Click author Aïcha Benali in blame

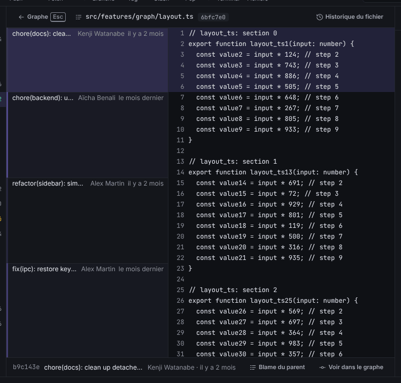[x=97, y=98]
